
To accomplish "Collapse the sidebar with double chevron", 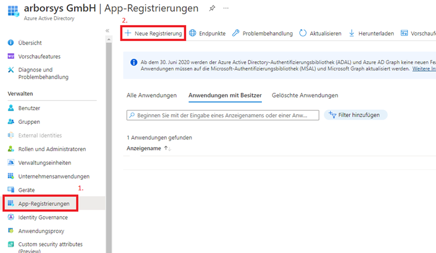I will click(x=107, y=30).
